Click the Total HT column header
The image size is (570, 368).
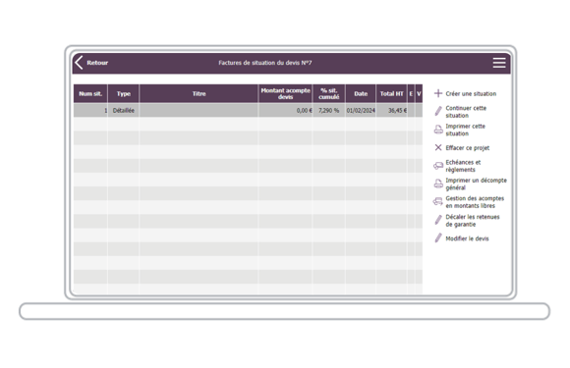tap(391, 93)
